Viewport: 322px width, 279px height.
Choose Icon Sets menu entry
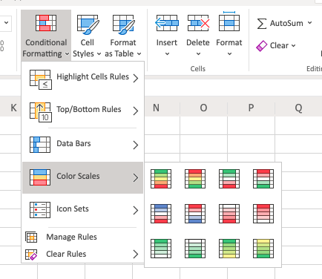[83, 210]
